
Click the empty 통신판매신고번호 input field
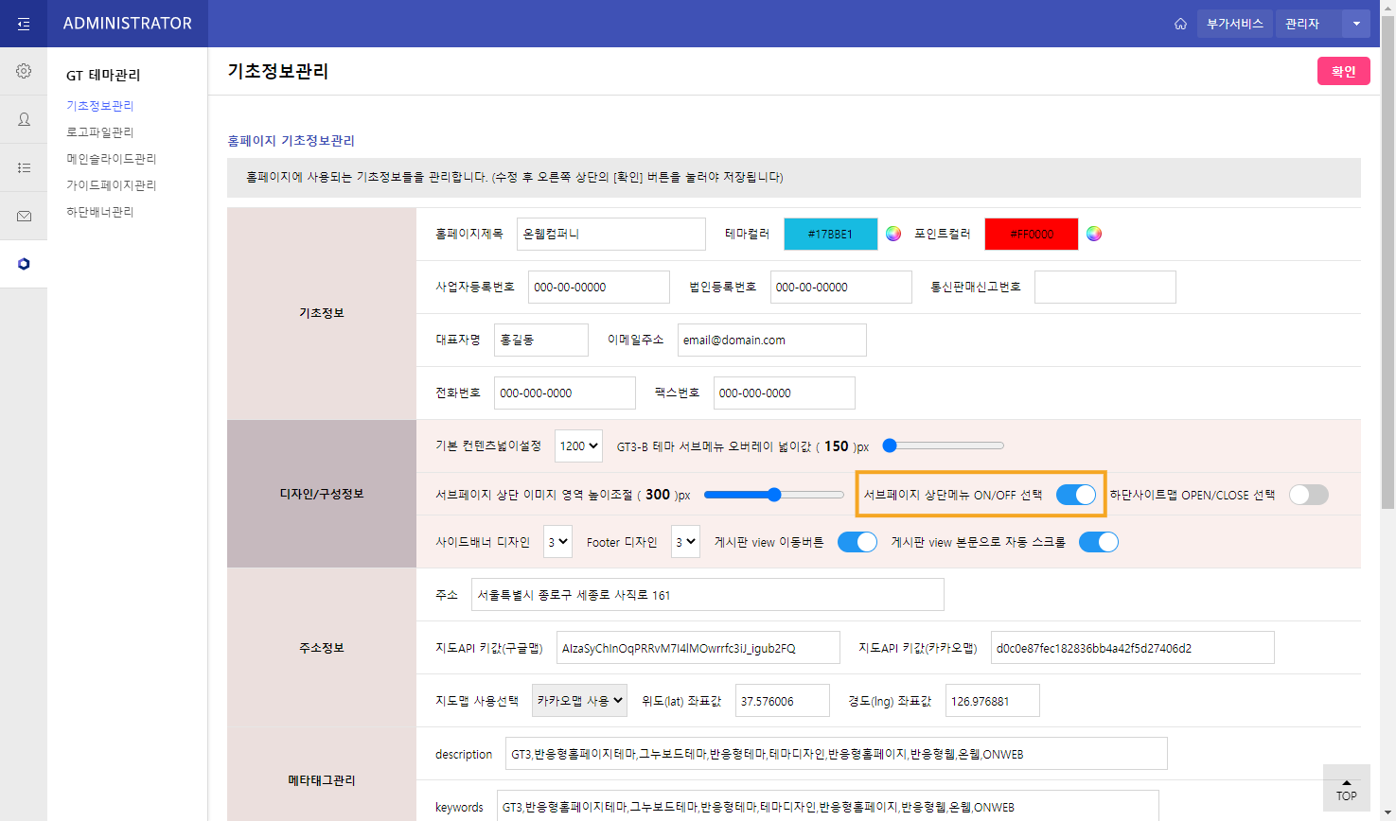click(x=1105, y=287)
